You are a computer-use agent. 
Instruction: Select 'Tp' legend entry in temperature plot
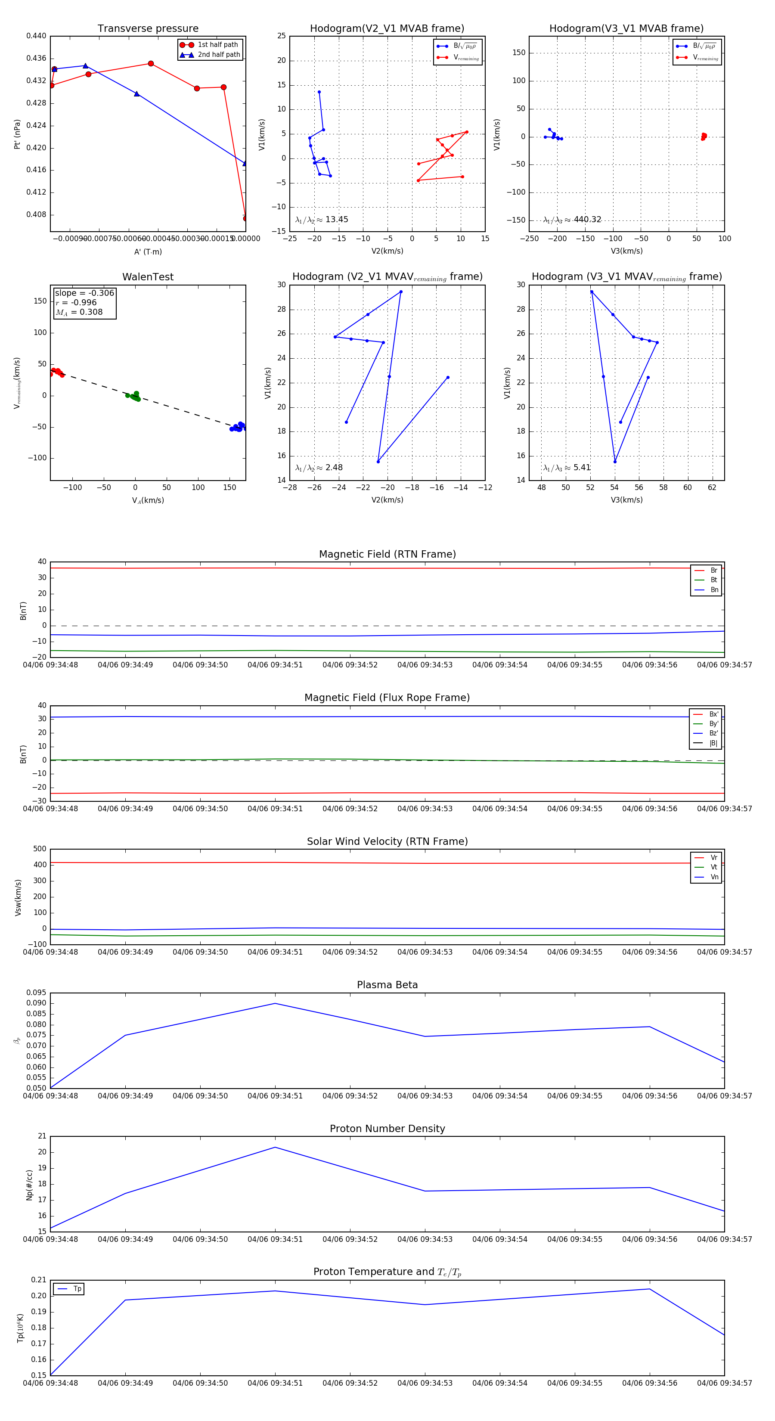click(69, 1289)
